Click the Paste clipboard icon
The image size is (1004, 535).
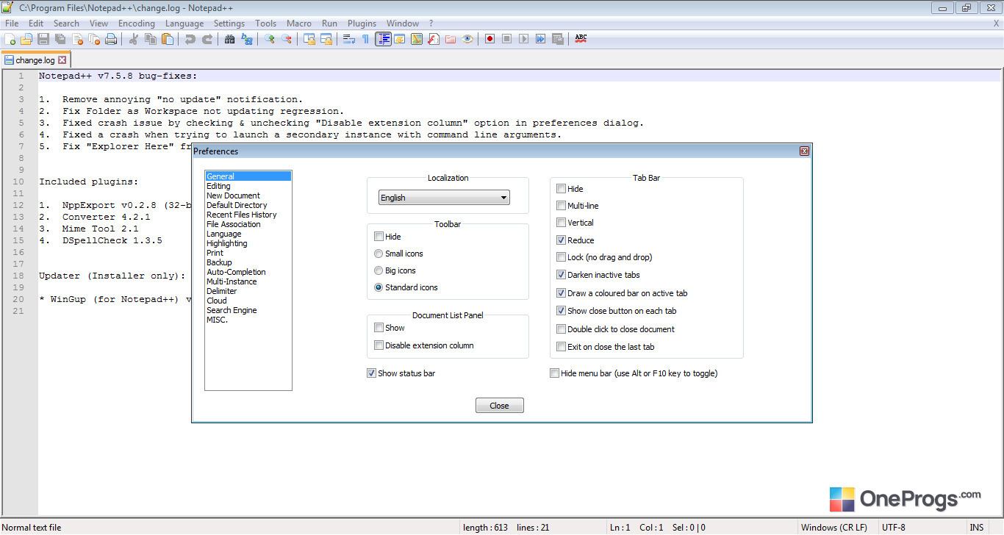[168, 39]
